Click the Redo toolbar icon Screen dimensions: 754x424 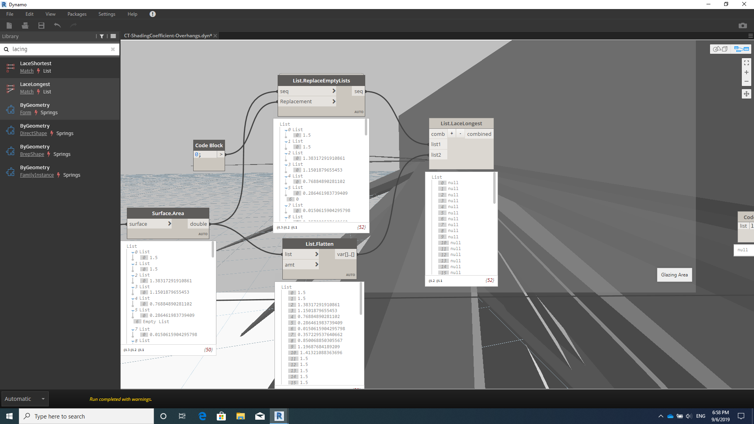coord(73,26)
